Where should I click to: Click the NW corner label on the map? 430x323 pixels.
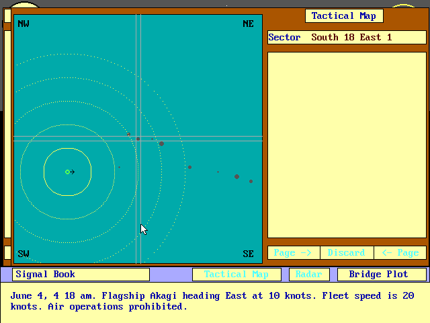pos(24,24)
